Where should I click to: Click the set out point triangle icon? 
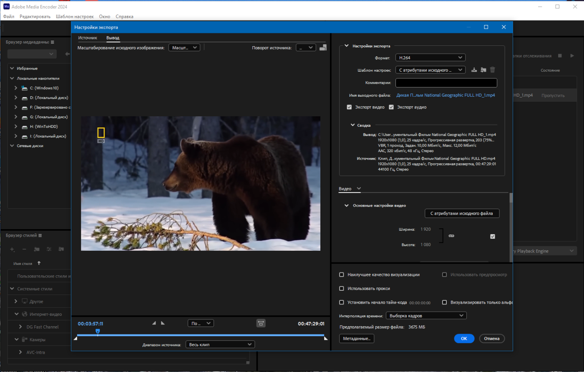click(x=163, y=323)
